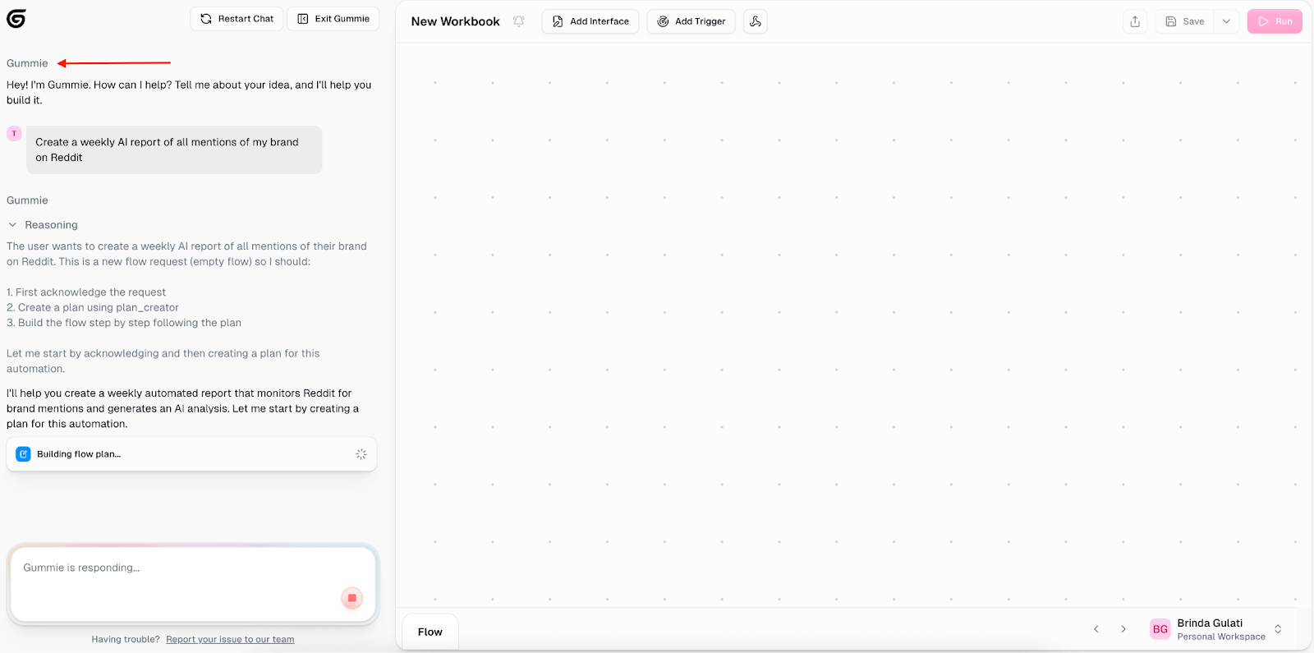Stop Gummie's response with red button
Image resolution: width=1314 pixels, height=653 pixels.
[x=351, y=598]
